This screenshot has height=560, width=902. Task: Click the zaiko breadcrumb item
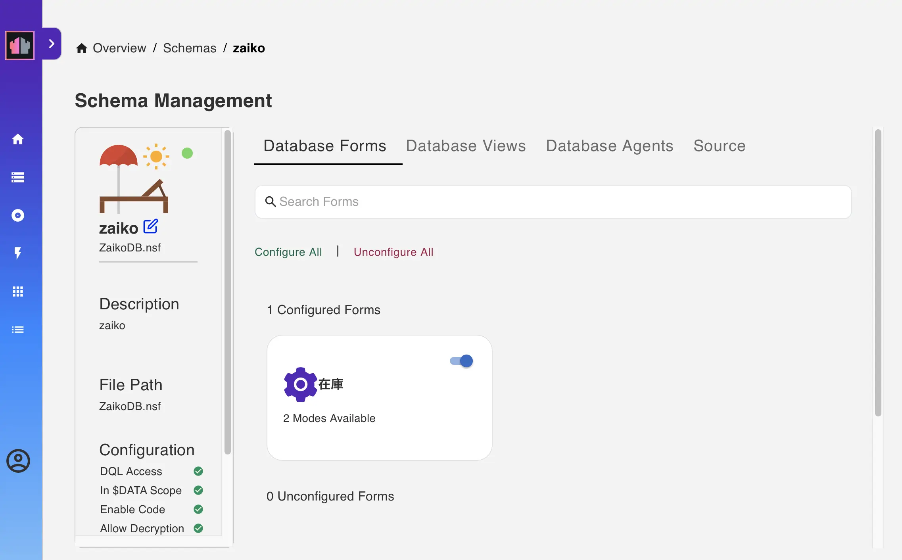(x=249, y=48)
